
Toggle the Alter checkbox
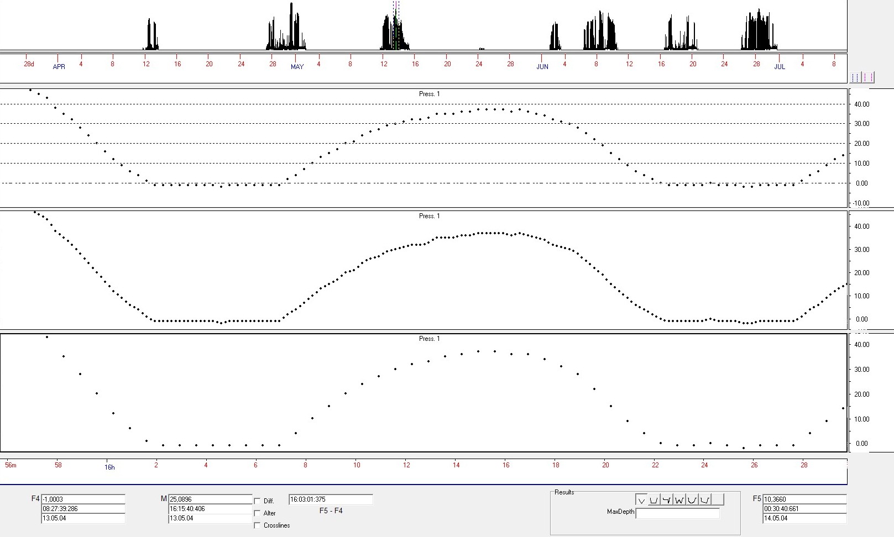(257, 513)
